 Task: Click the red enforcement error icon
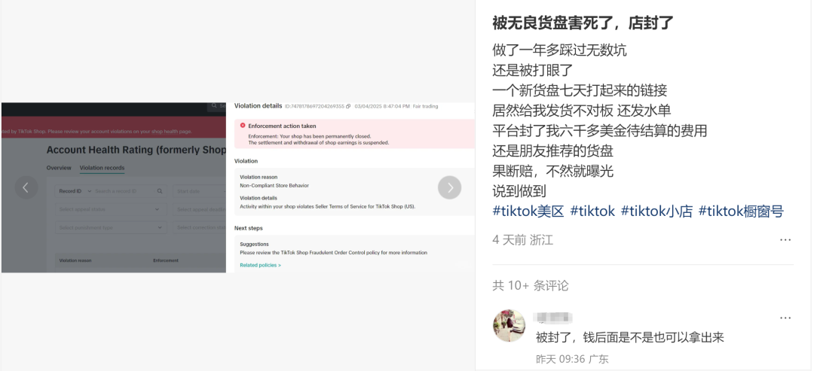click(243, 126)
